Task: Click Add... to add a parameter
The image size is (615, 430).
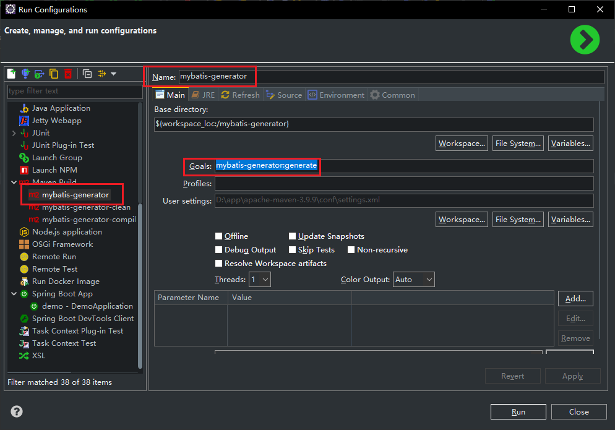Action: coord(575,298)
